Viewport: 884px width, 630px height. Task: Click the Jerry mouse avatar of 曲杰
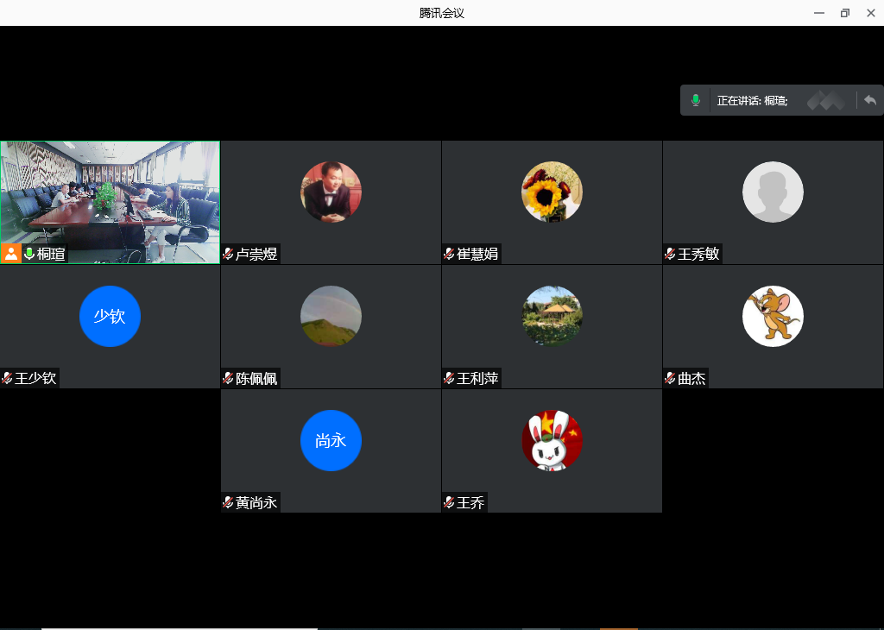tap(773, 316)
